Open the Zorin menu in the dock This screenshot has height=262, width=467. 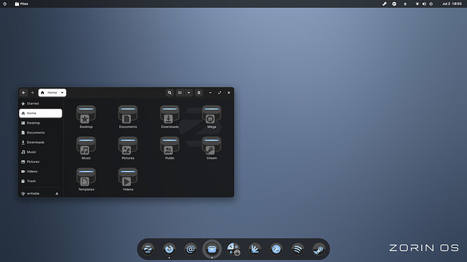click(x=148, y=249)
